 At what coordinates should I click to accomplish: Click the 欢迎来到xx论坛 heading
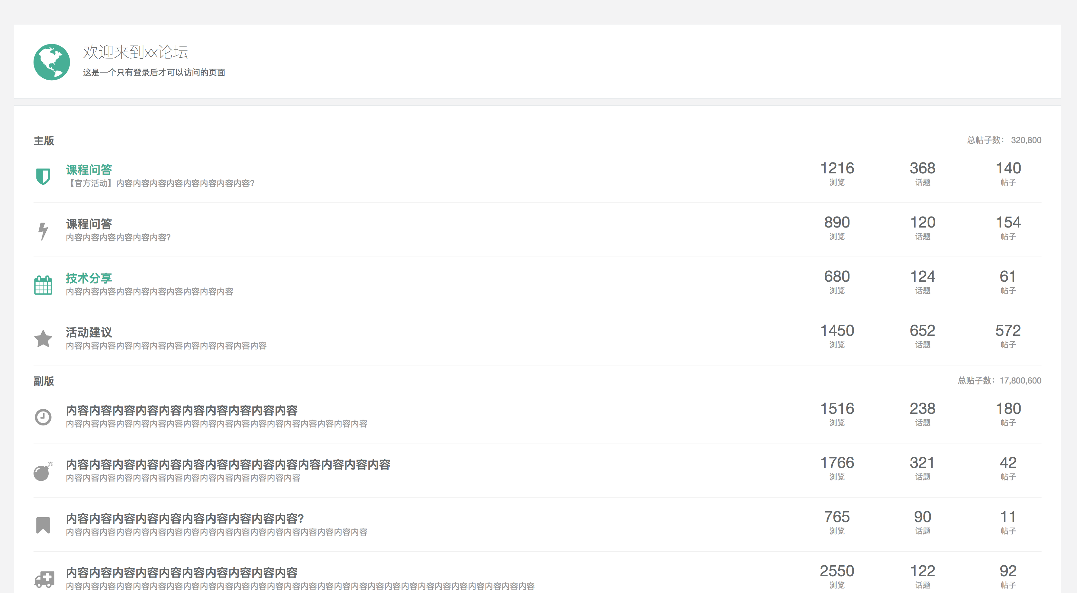tap(135, 52)
